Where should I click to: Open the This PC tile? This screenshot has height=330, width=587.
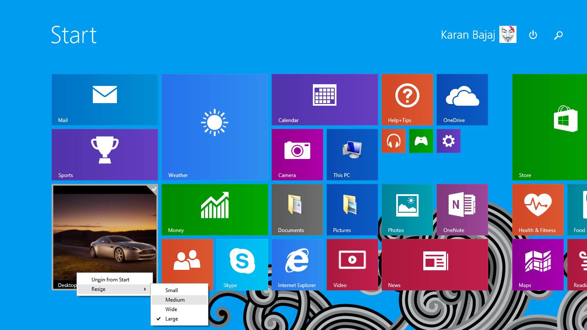(352, 155)
